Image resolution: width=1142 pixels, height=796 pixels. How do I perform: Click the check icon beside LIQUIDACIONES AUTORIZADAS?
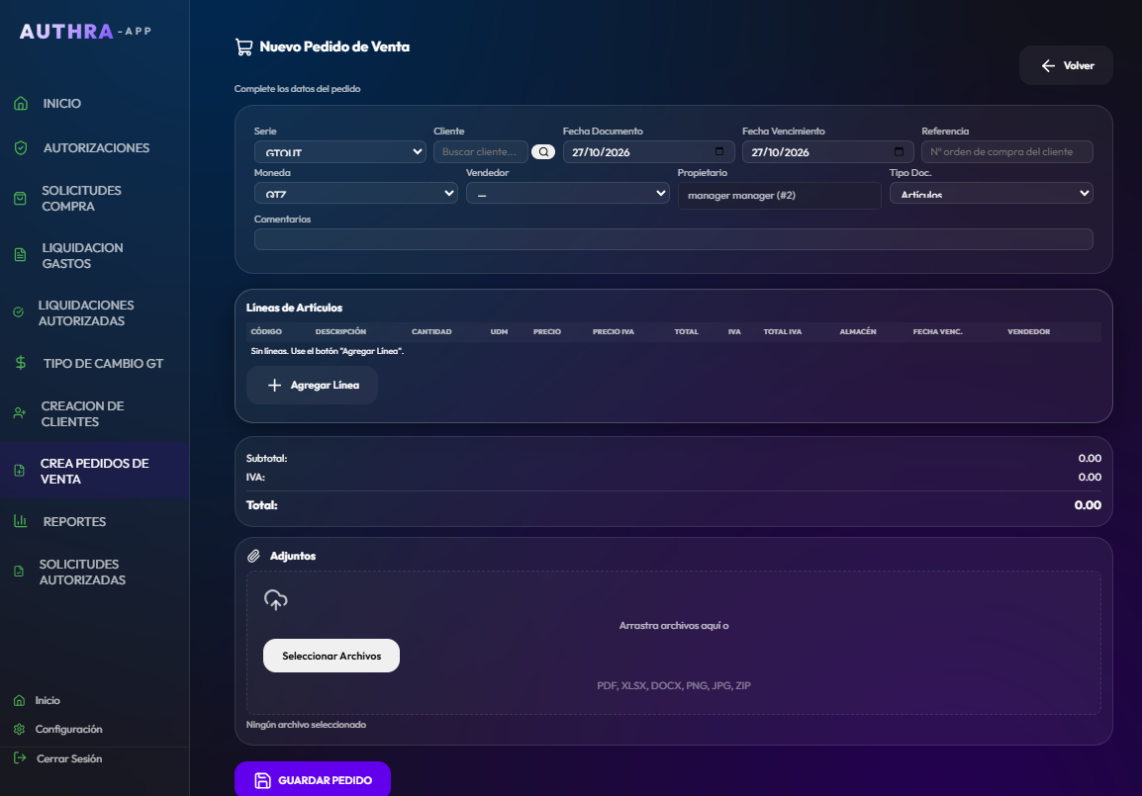point(18,312)
